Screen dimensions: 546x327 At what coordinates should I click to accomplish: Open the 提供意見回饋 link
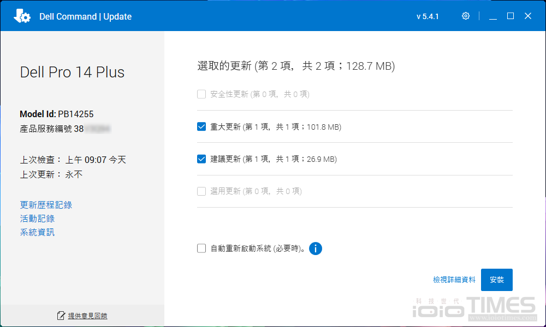pyautogui.click(x=87, y=316)
